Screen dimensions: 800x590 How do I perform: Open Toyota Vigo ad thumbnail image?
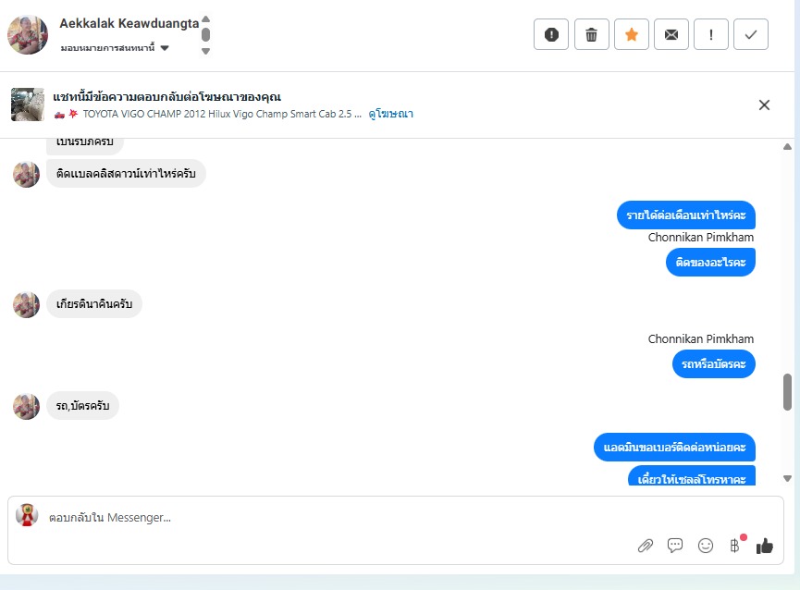pos(28,104)
